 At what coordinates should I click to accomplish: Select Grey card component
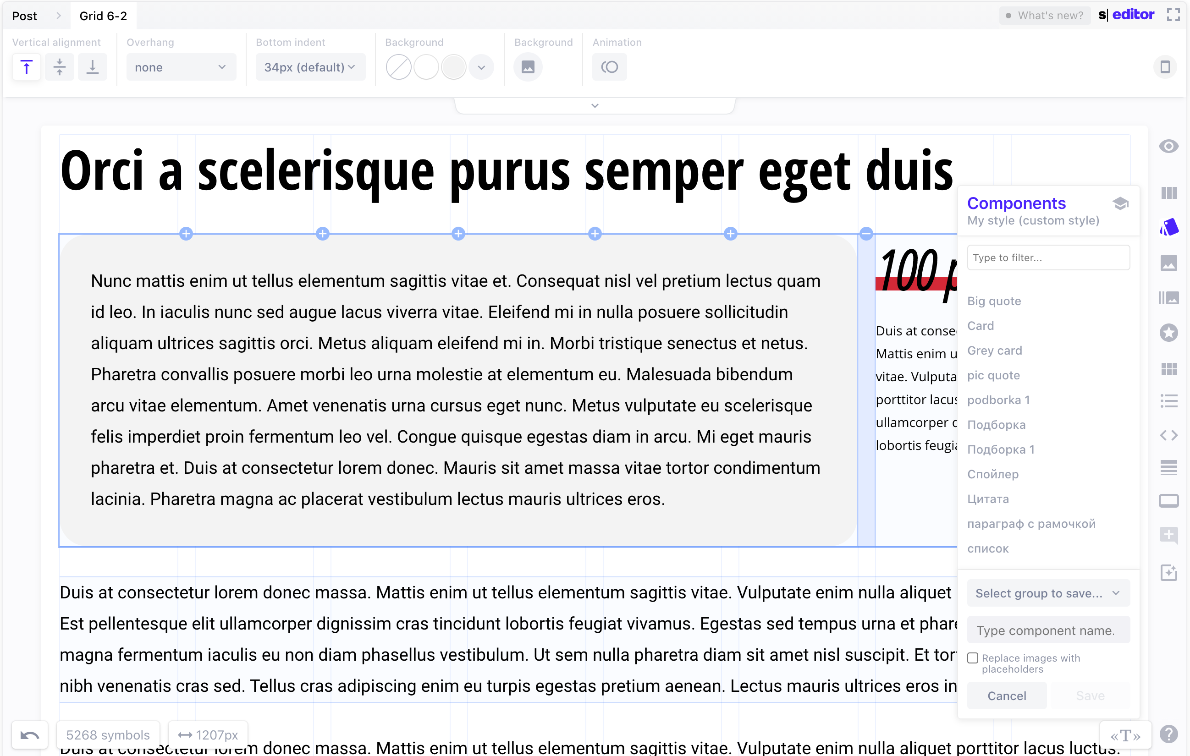(994, 351)
